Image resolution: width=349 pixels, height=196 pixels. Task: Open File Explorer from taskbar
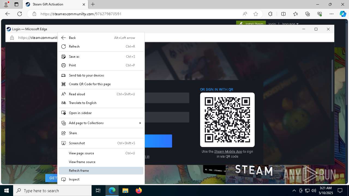(x=125, y=191)
